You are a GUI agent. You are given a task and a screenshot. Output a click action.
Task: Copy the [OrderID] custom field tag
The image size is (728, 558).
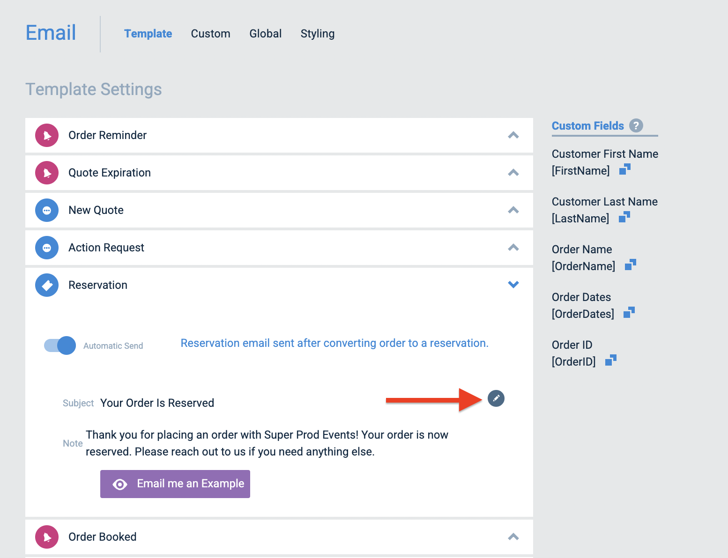(x=611, y=360)
